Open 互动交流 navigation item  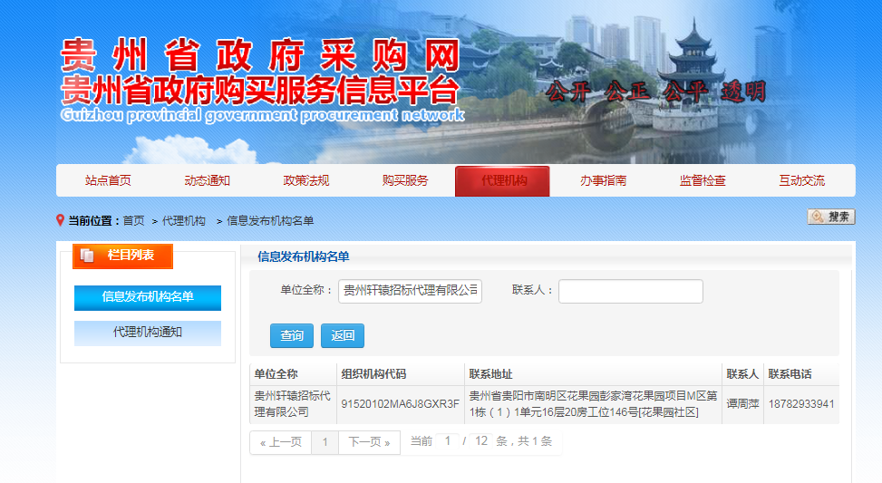[801, 180]
